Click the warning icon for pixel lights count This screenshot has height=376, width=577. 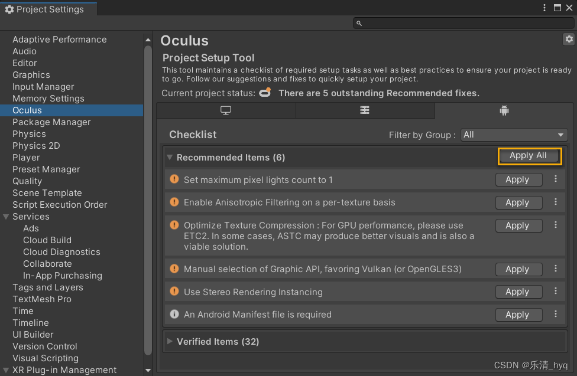(x=174, y=179)
